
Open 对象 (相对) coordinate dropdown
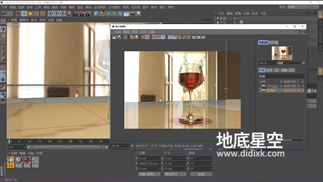click(149, 174)
